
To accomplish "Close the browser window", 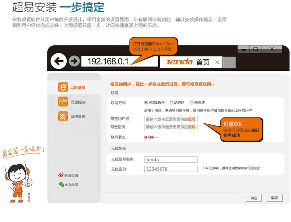I will tap(272, 49).
